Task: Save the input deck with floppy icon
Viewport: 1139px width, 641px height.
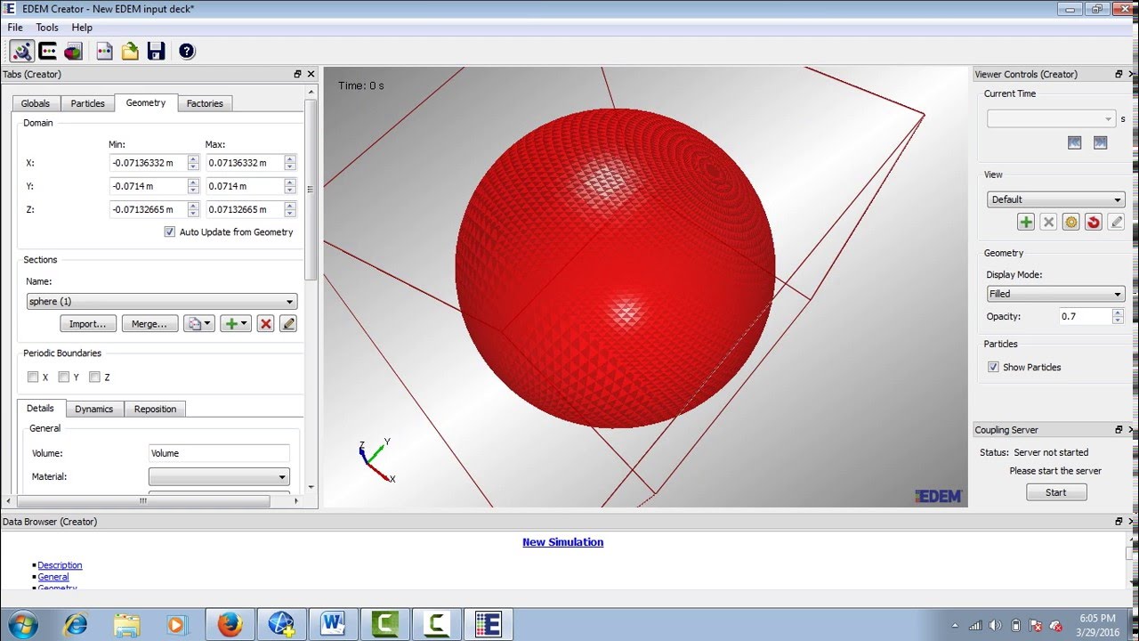Action: tap(156, 51)
